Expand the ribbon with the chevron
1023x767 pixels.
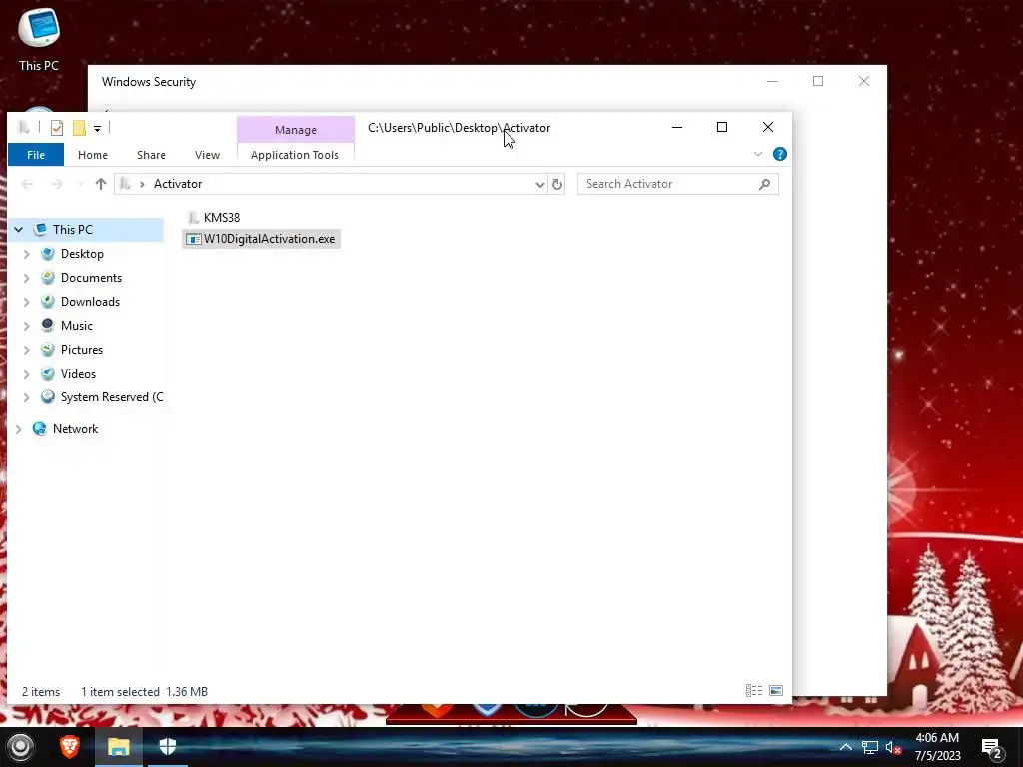pyautogui.click(x=758, y=154)
